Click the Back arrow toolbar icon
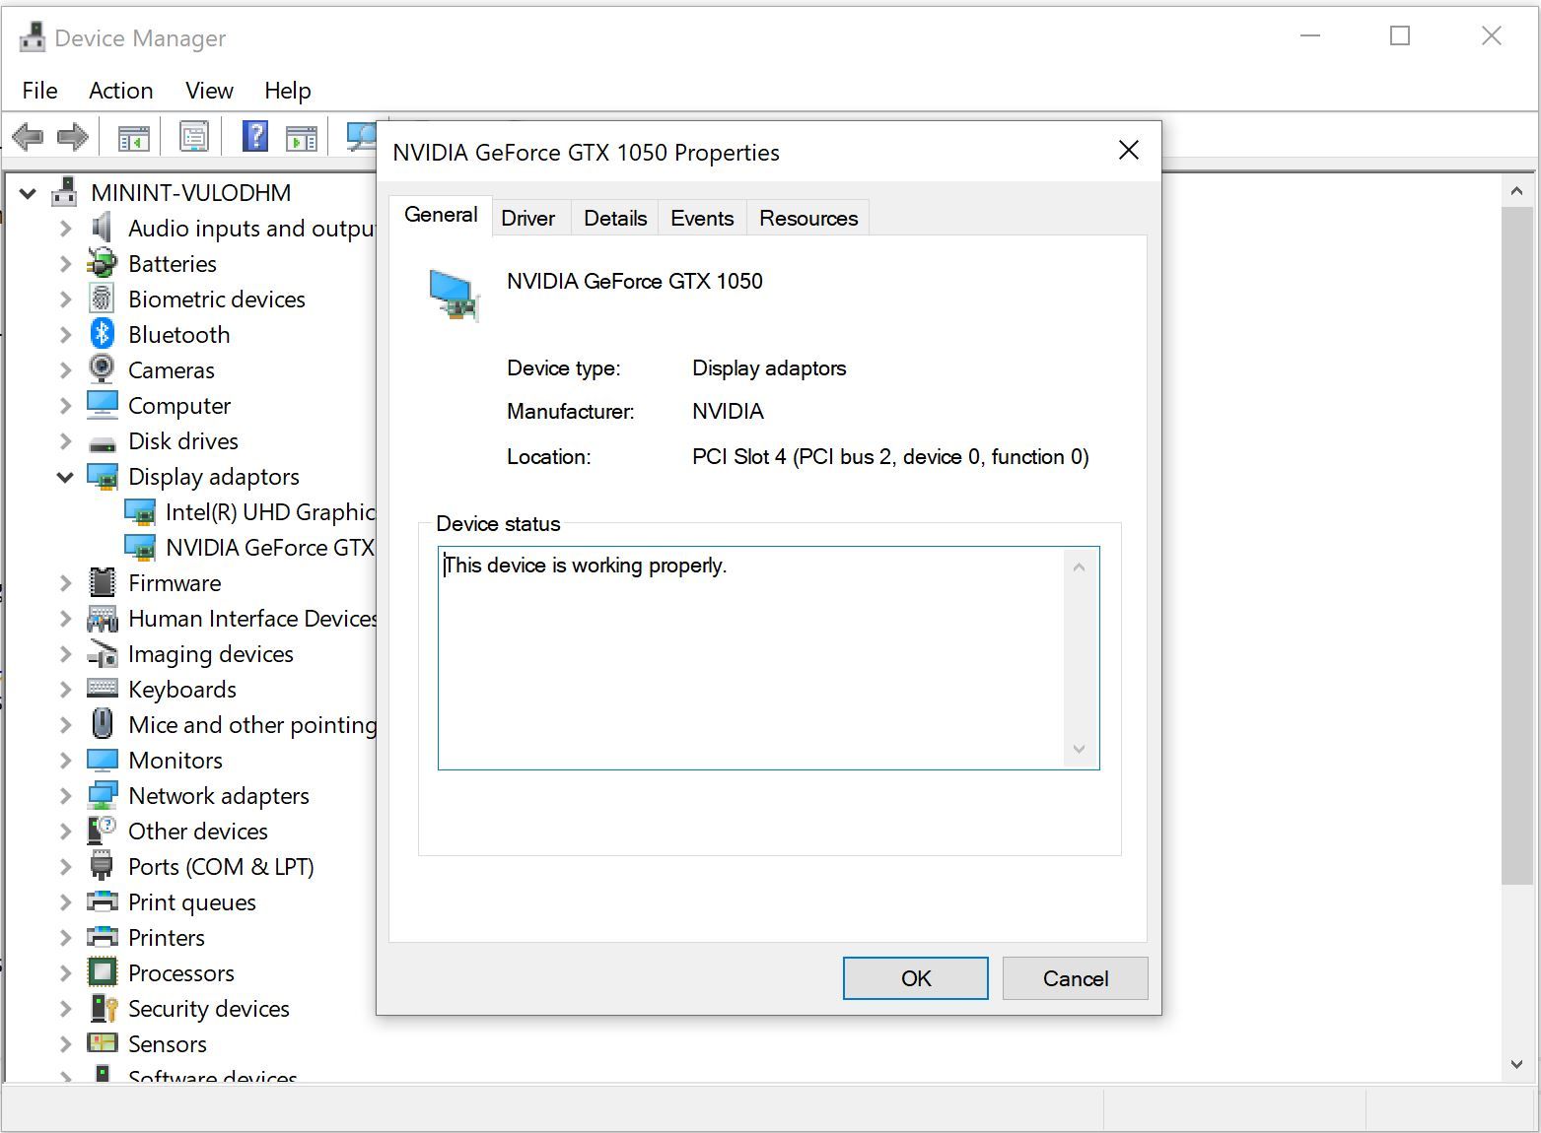This screenshot has height=1133, width=1541. (x=28, y=136)
